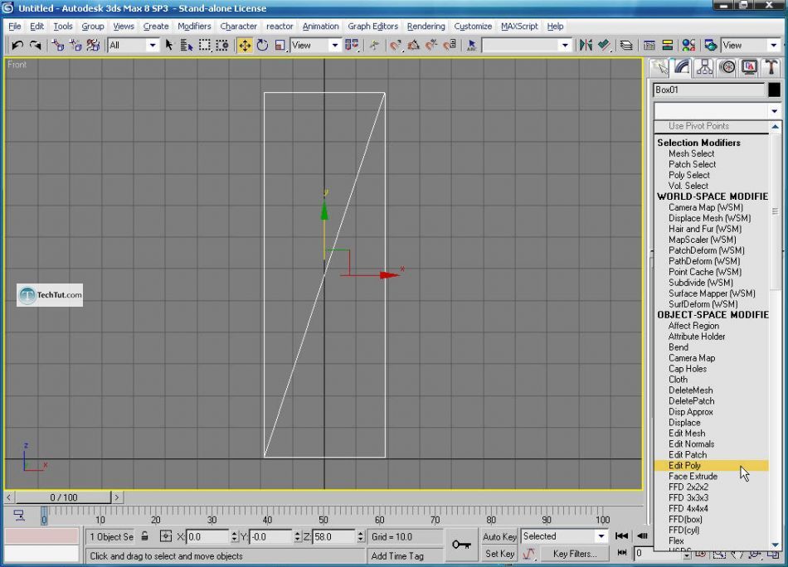788x567 pixels.
Task: Toggle the Spinner Snap icon
Action: pos(450,46)
